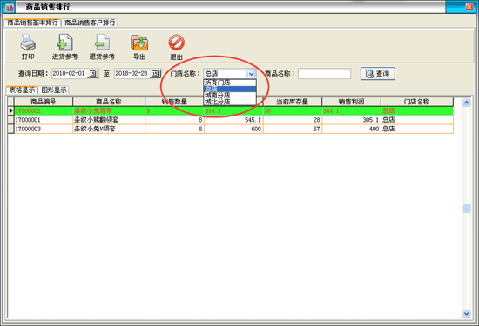Choose 城南分店 in the store list
The width and height of the screenshot is (479, 326).
(230, 96)
